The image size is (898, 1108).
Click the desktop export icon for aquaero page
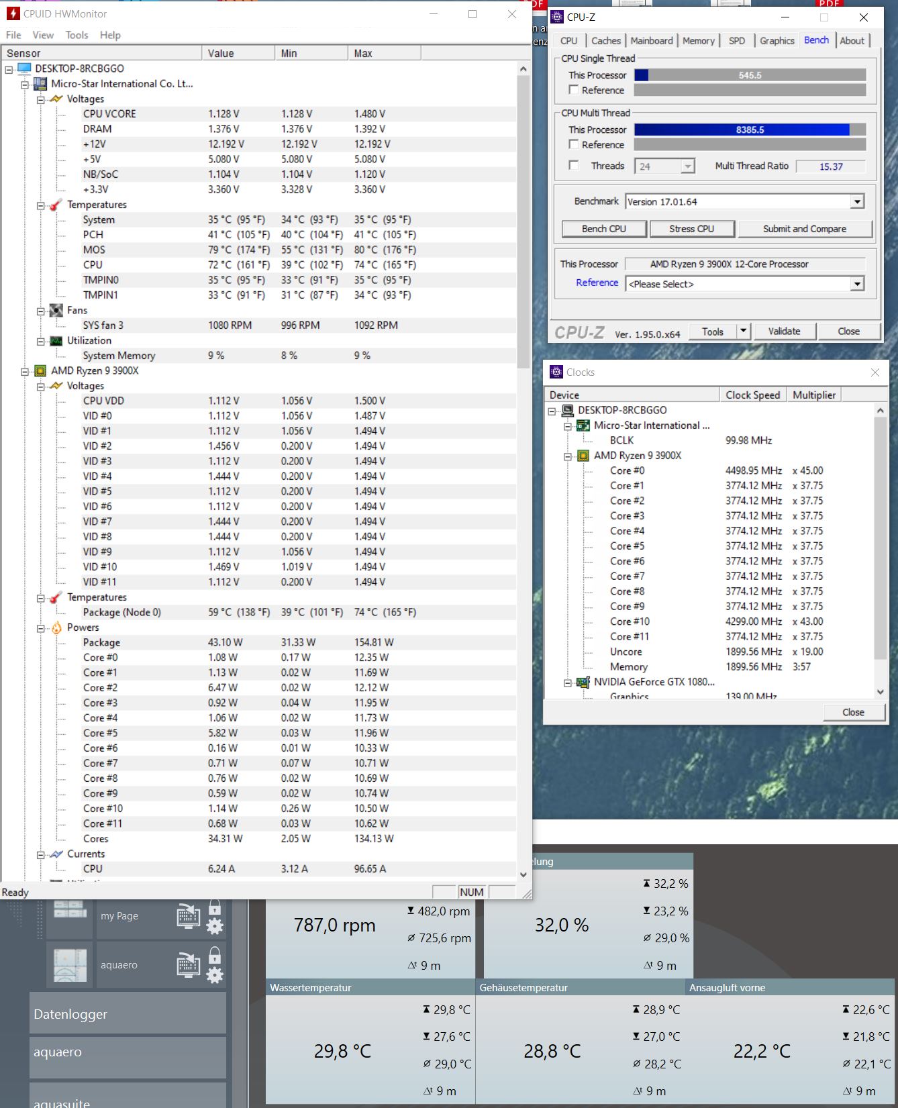189,965
